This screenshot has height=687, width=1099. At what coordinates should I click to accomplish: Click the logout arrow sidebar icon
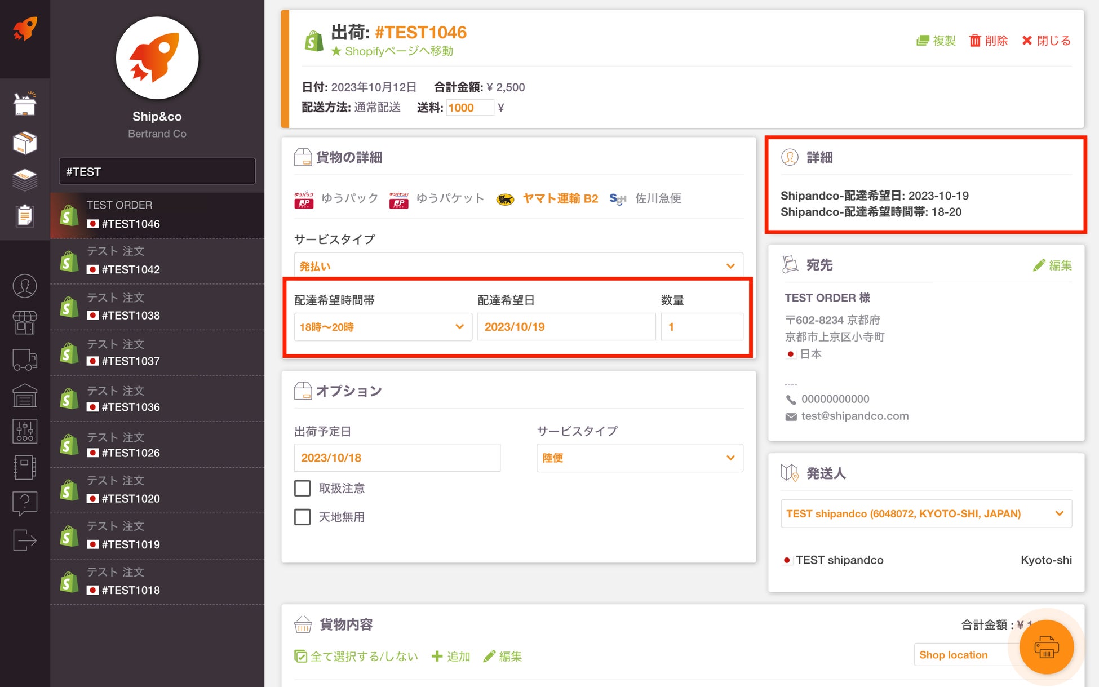point(25,540)
